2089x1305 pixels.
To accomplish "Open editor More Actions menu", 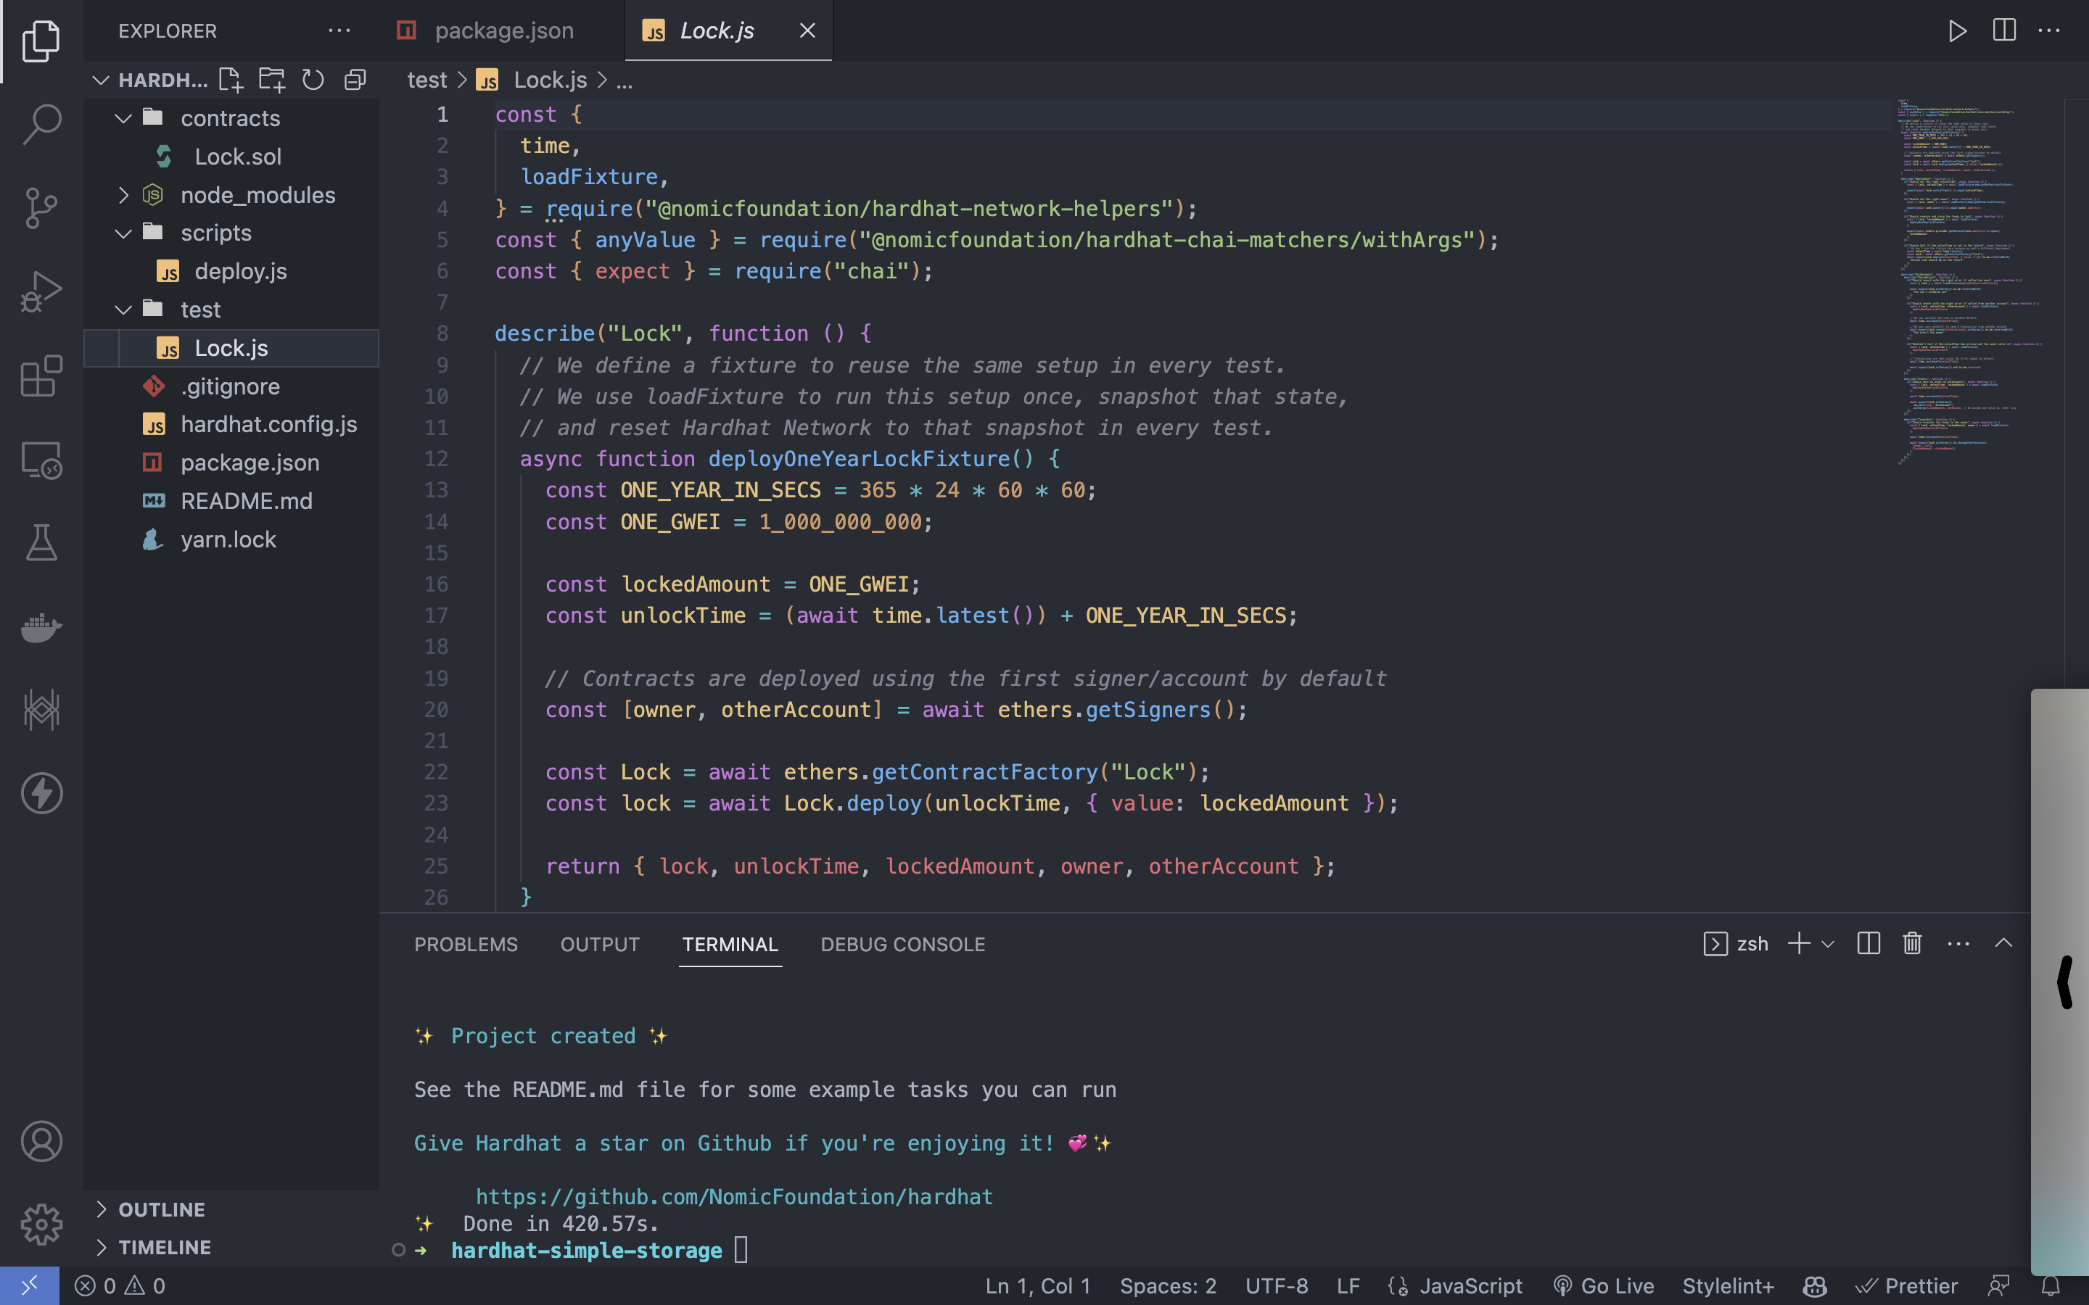I will (2048, 31).
